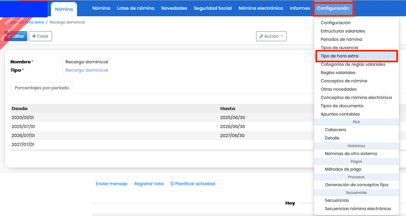The image size is (406, 216).
Task: Open Secuencias nómina electrónica entry
Action: click(x=357, y=209)
